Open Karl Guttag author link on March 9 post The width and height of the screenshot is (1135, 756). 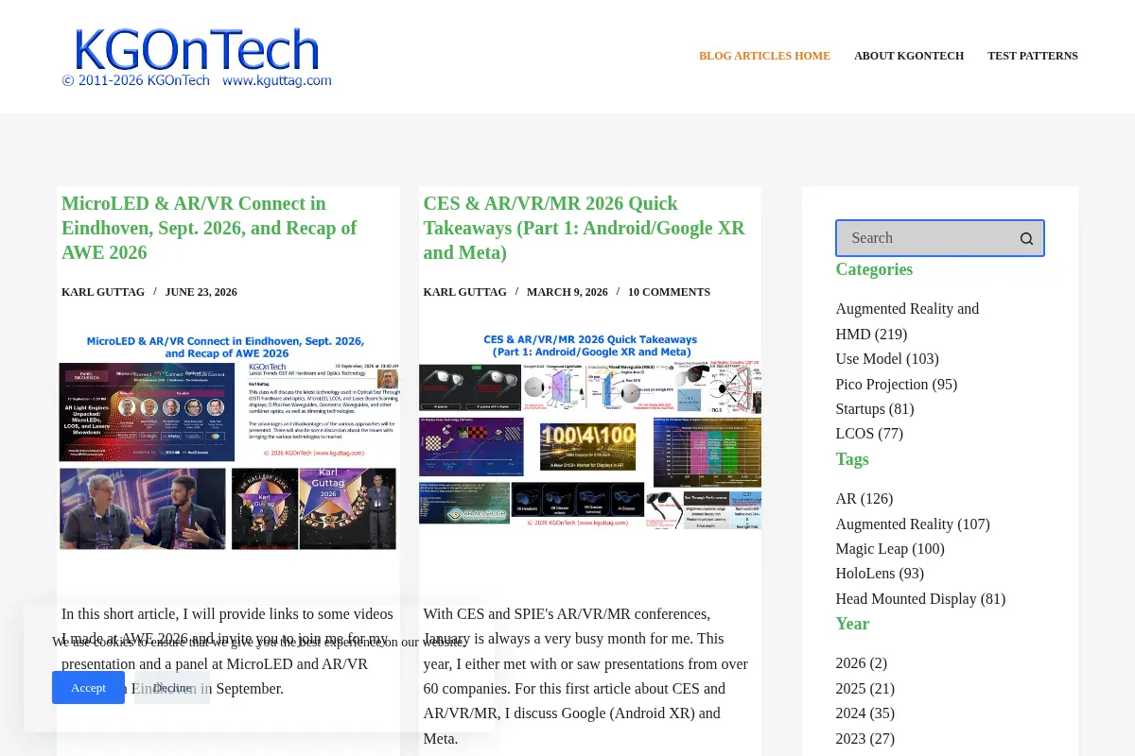tap(465, 292)
